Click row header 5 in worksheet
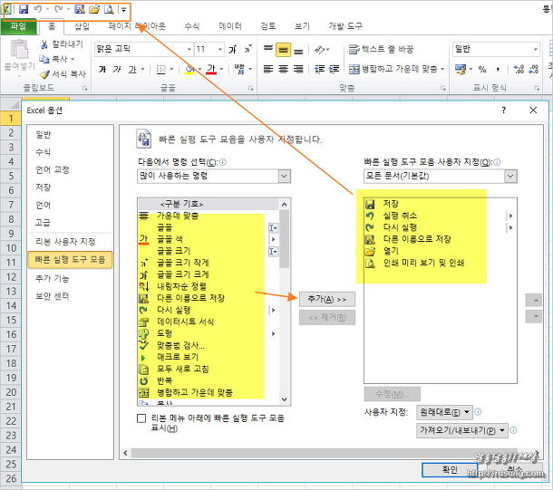The image size is (553, 490). pos(11,176)
